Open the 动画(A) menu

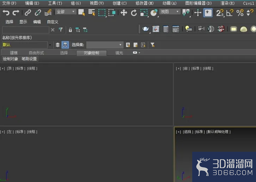[x=170, y=3]
